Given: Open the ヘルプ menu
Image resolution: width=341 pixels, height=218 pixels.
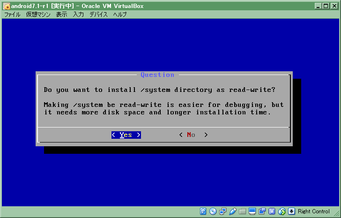Looking at the screenshot, I should pos(120,15).
